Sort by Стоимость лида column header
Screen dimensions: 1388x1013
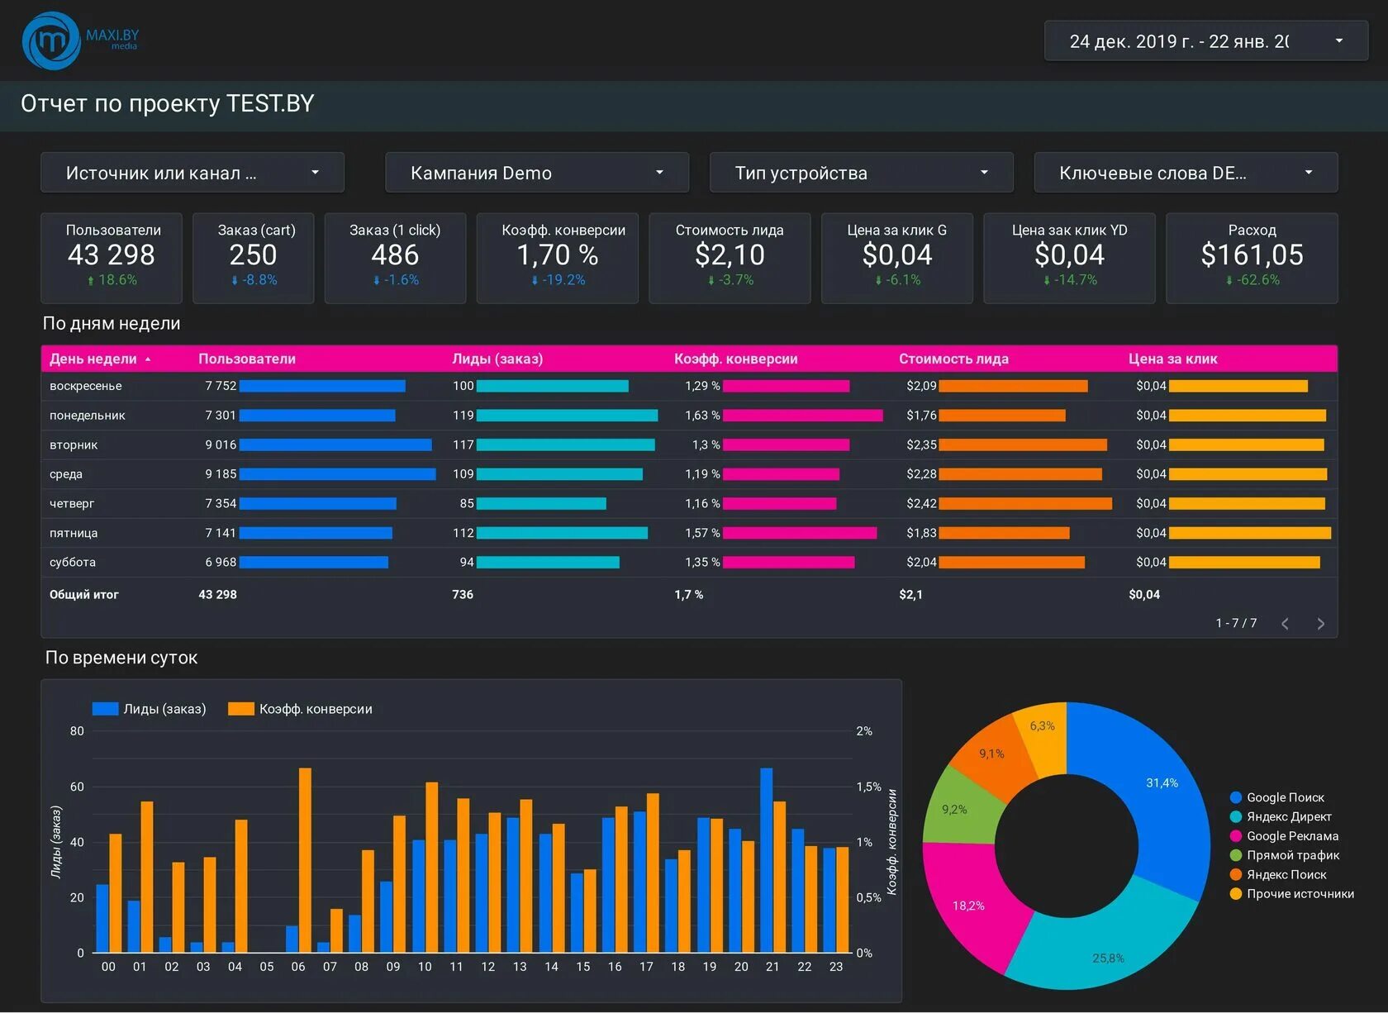(x=953, y=359)
